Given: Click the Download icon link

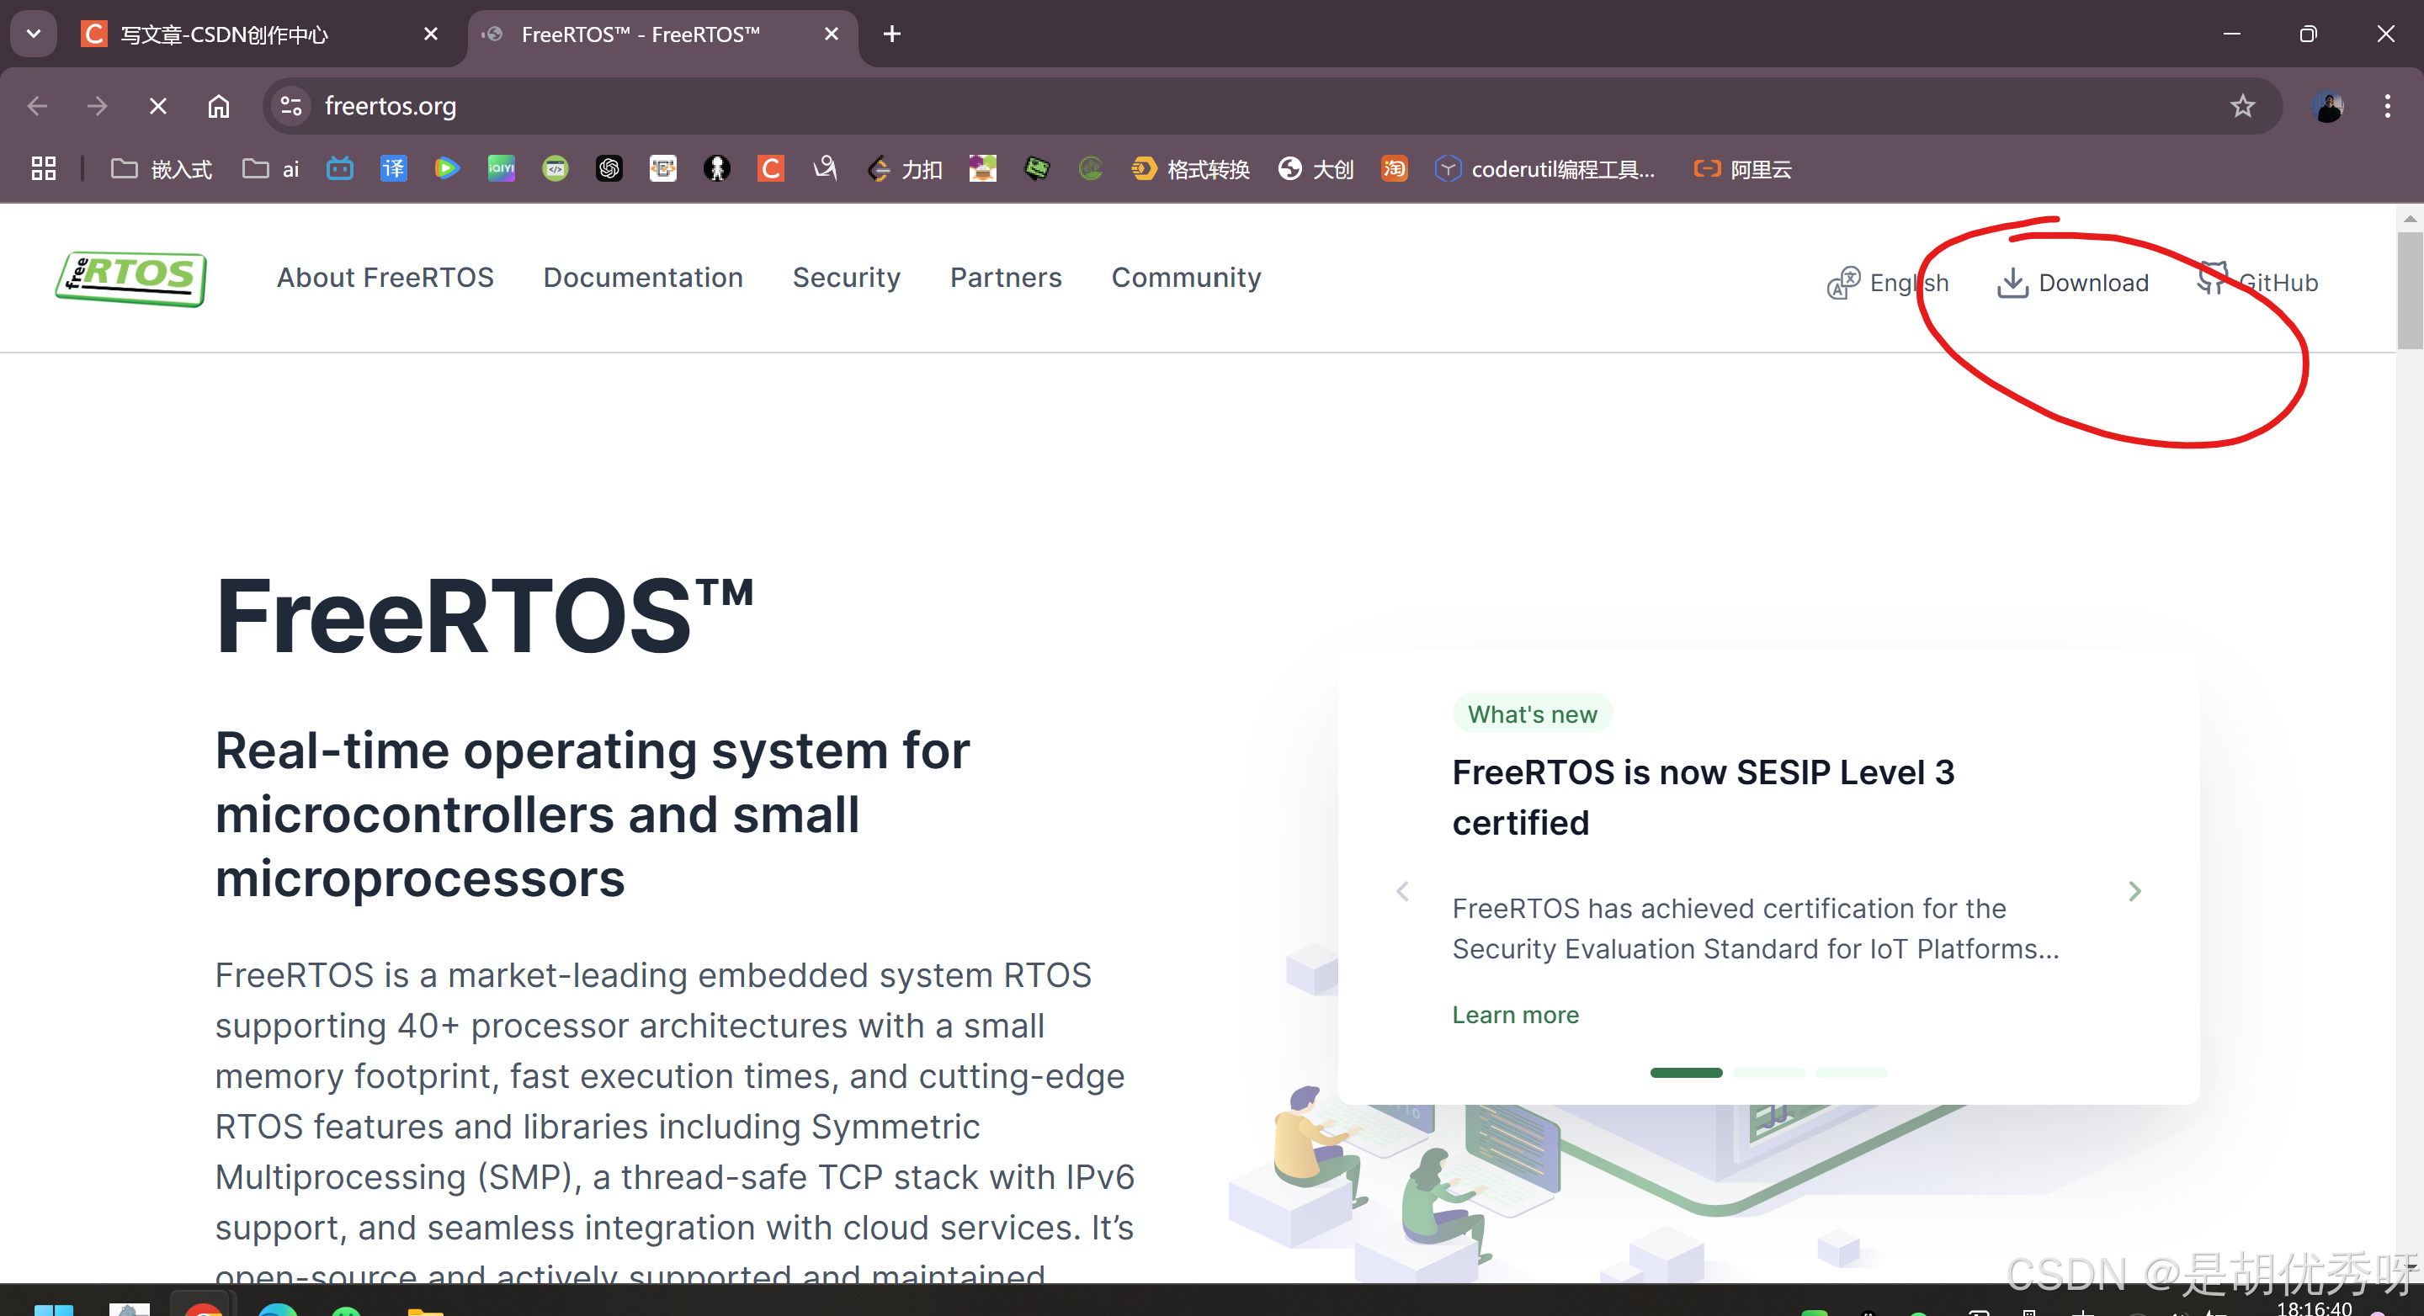Looking at the screenshot, I should pos(2072,284).
